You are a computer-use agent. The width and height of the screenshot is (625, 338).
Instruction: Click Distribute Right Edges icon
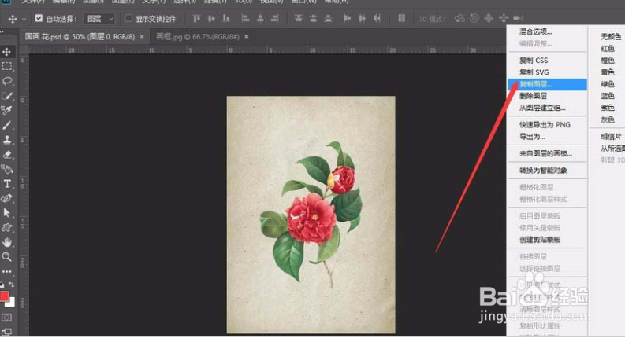point(377,18)
